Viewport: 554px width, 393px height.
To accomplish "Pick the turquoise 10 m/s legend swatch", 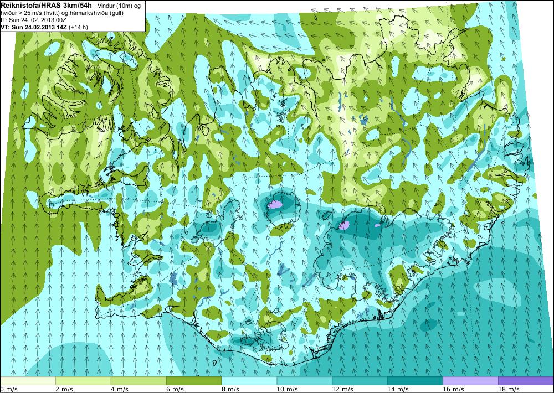I will [x=304, y=381].
